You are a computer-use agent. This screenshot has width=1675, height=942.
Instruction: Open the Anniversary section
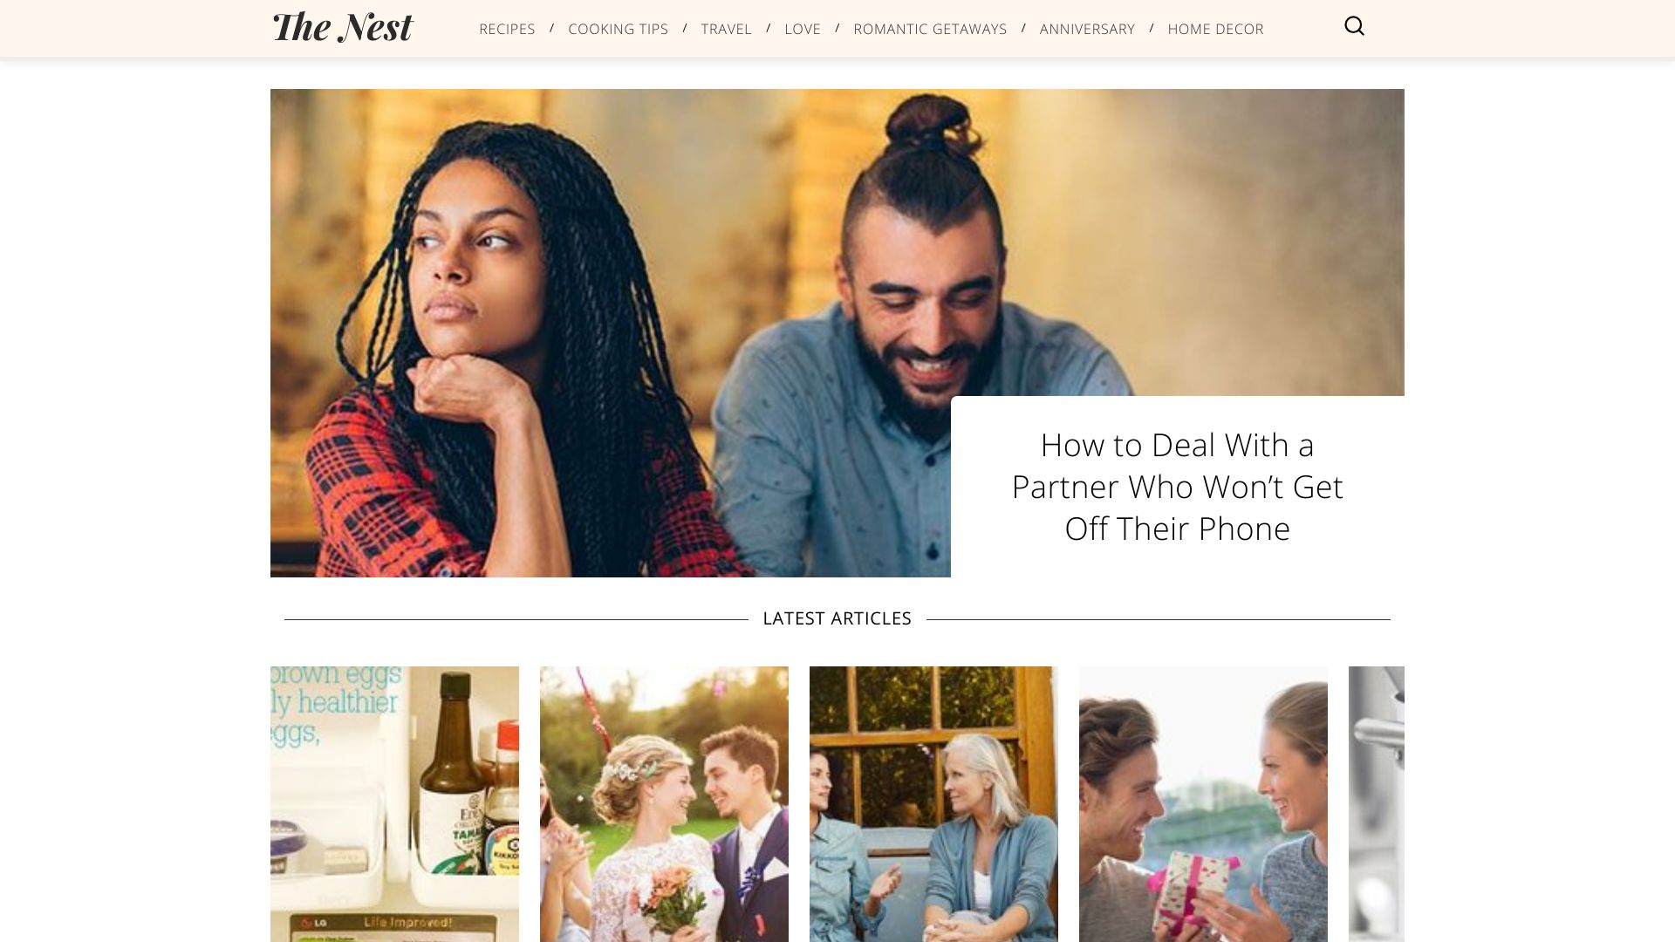click(1087, 29)
